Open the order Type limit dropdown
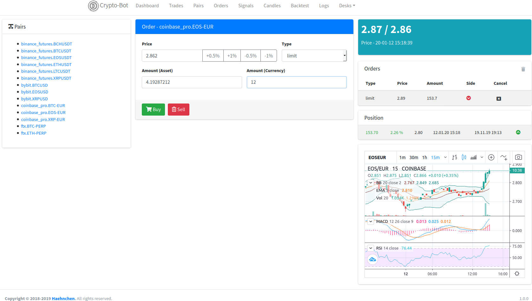 (314, 56)
